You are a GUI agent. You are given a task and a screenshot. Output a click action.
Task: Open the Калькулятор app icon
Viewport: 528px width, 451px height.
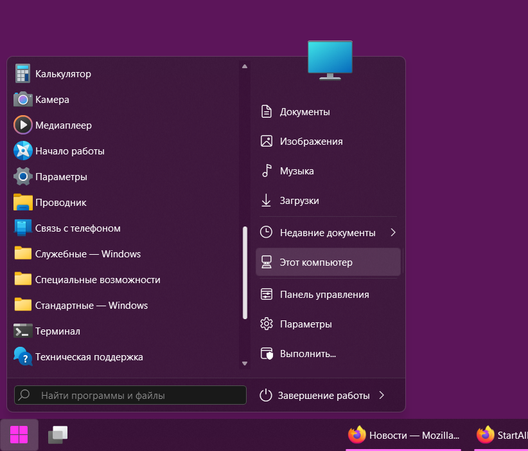[x=22, y=73]
